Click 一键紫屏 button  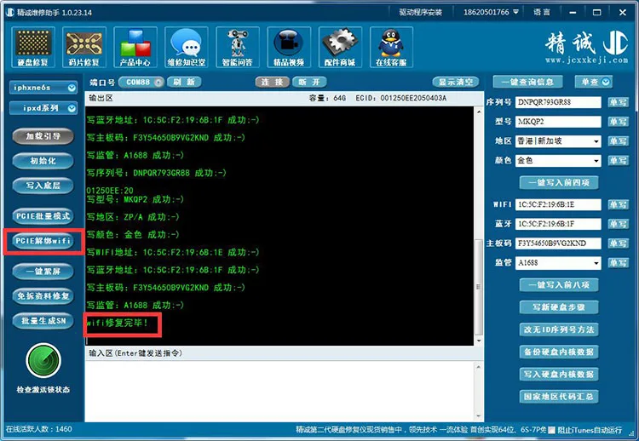(x=43, y=272)
